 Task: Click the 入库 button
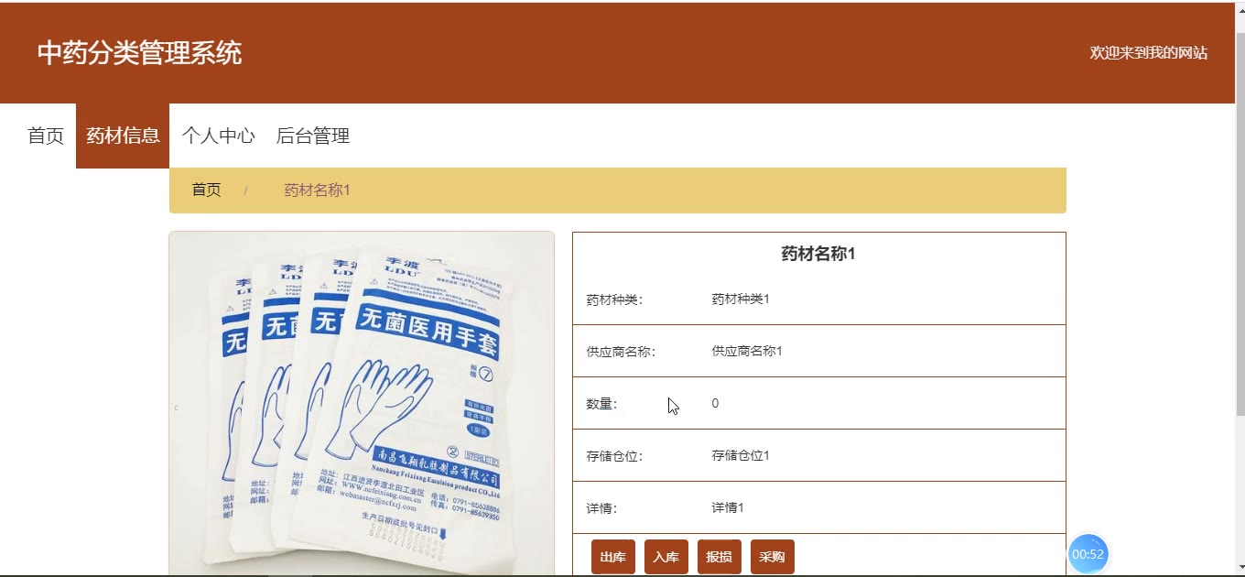pyautogui.click(x=666, y=557)
